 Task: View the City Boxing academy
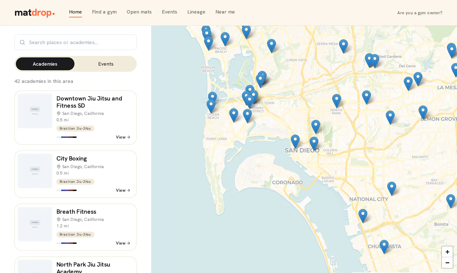tap(123, 190)
